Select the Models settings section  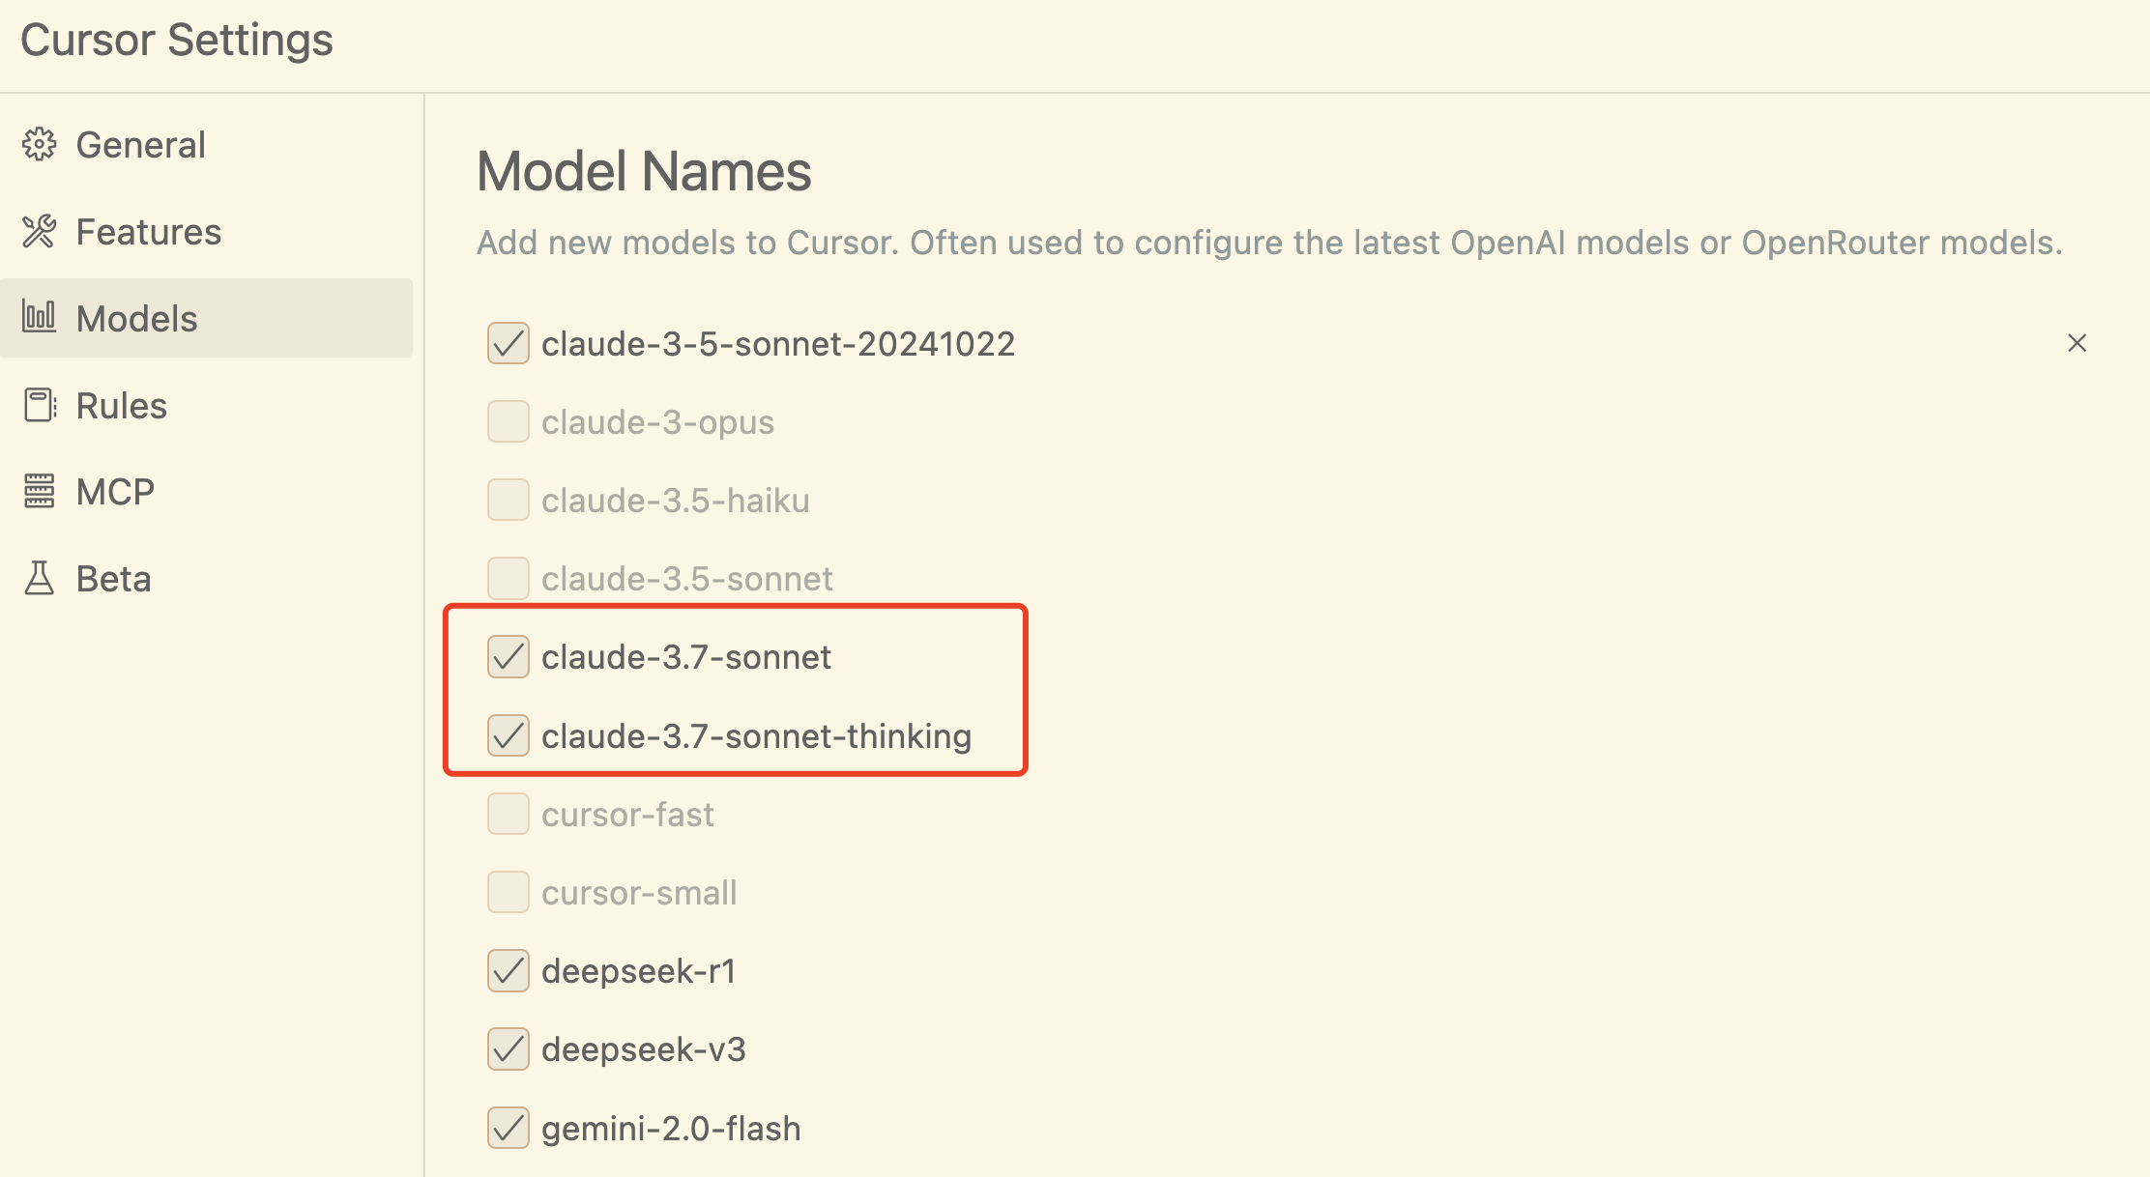(206, 318)
